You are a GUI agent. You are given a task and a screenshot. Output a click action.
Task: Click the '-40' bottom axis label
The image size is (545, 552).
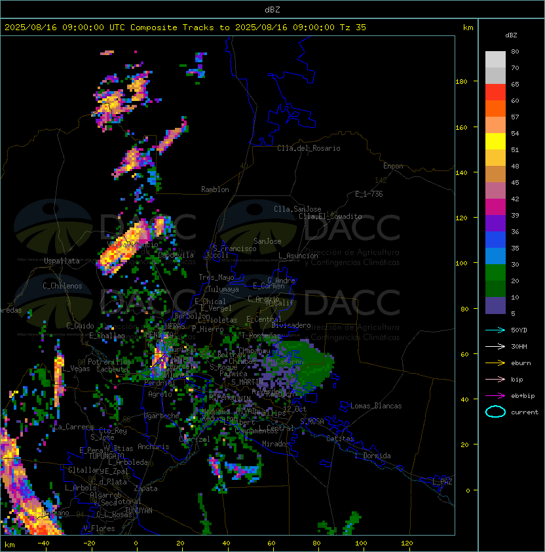point(43,543)
